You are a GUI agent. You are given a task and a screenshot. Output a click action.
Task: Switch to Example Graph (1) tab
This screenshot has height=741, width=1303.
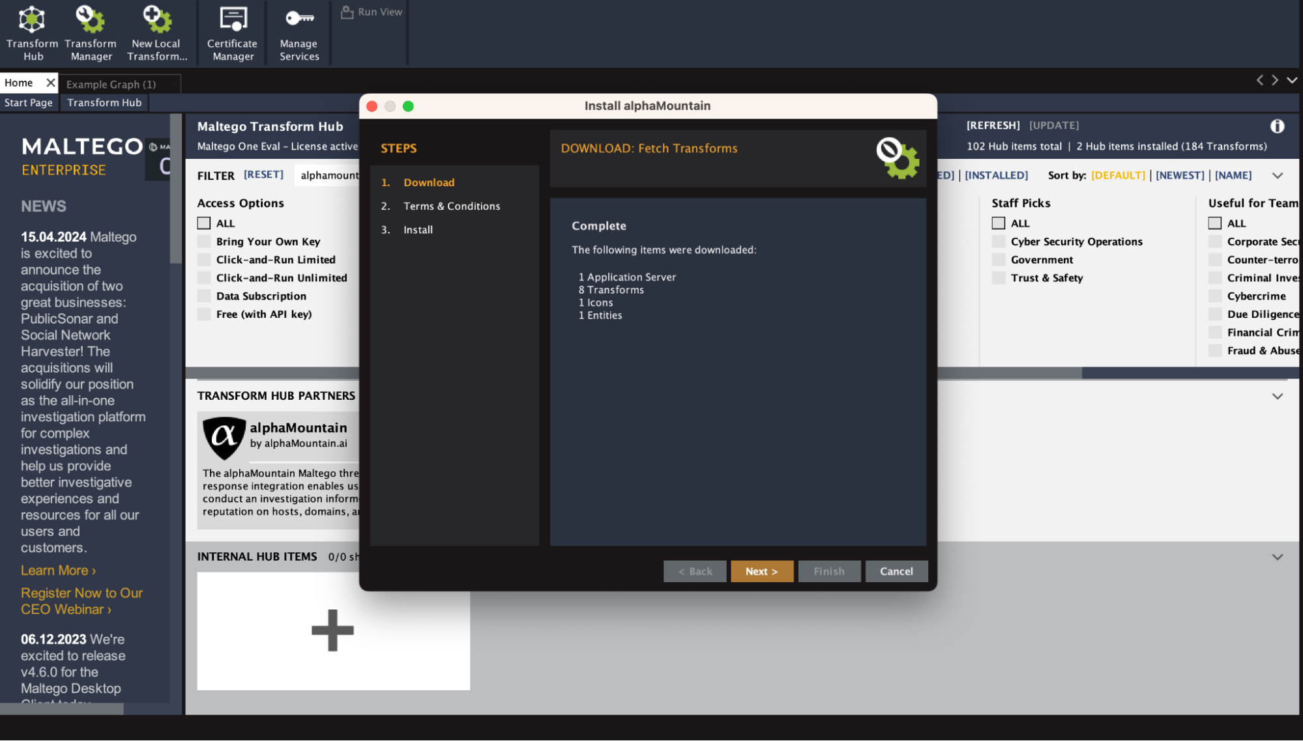(x=111, y=84)
